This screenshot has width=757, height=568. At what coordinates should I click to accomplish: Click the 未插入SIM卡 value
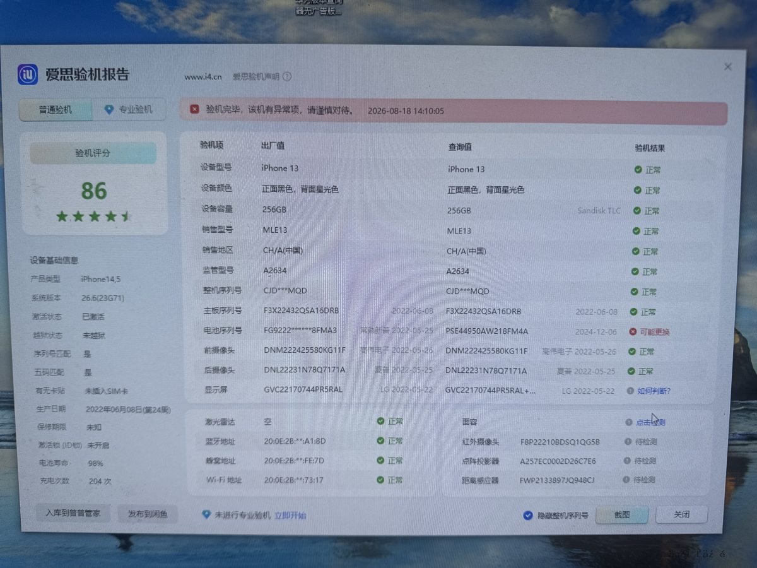pyautogui.click(x=106, y=391)
